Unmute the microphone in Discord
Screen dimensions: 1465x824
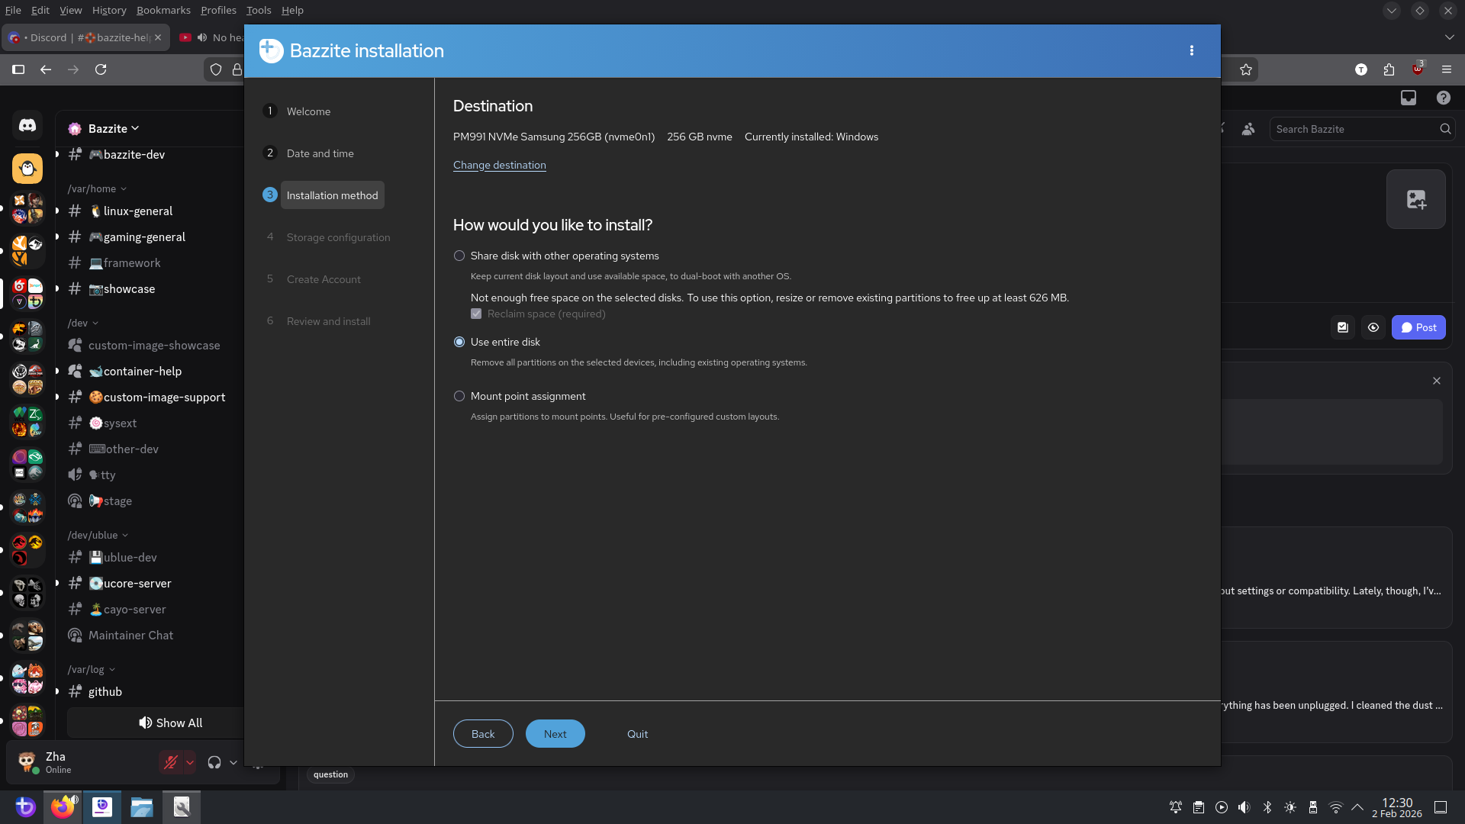point(171,761)
